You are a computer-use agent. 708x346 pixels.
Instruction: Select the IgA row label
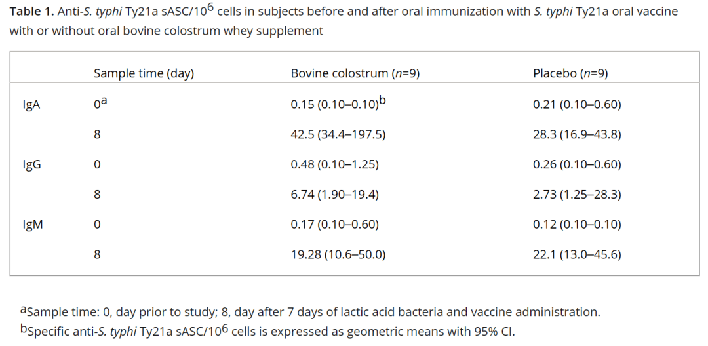tap(31, 105)
